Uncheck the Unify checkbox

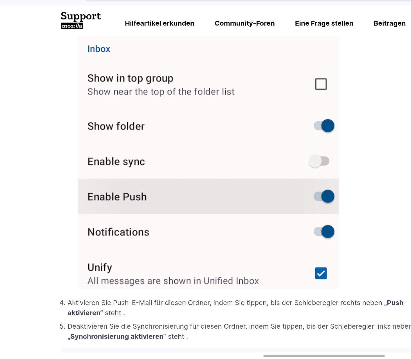click(x=321, y=273)
